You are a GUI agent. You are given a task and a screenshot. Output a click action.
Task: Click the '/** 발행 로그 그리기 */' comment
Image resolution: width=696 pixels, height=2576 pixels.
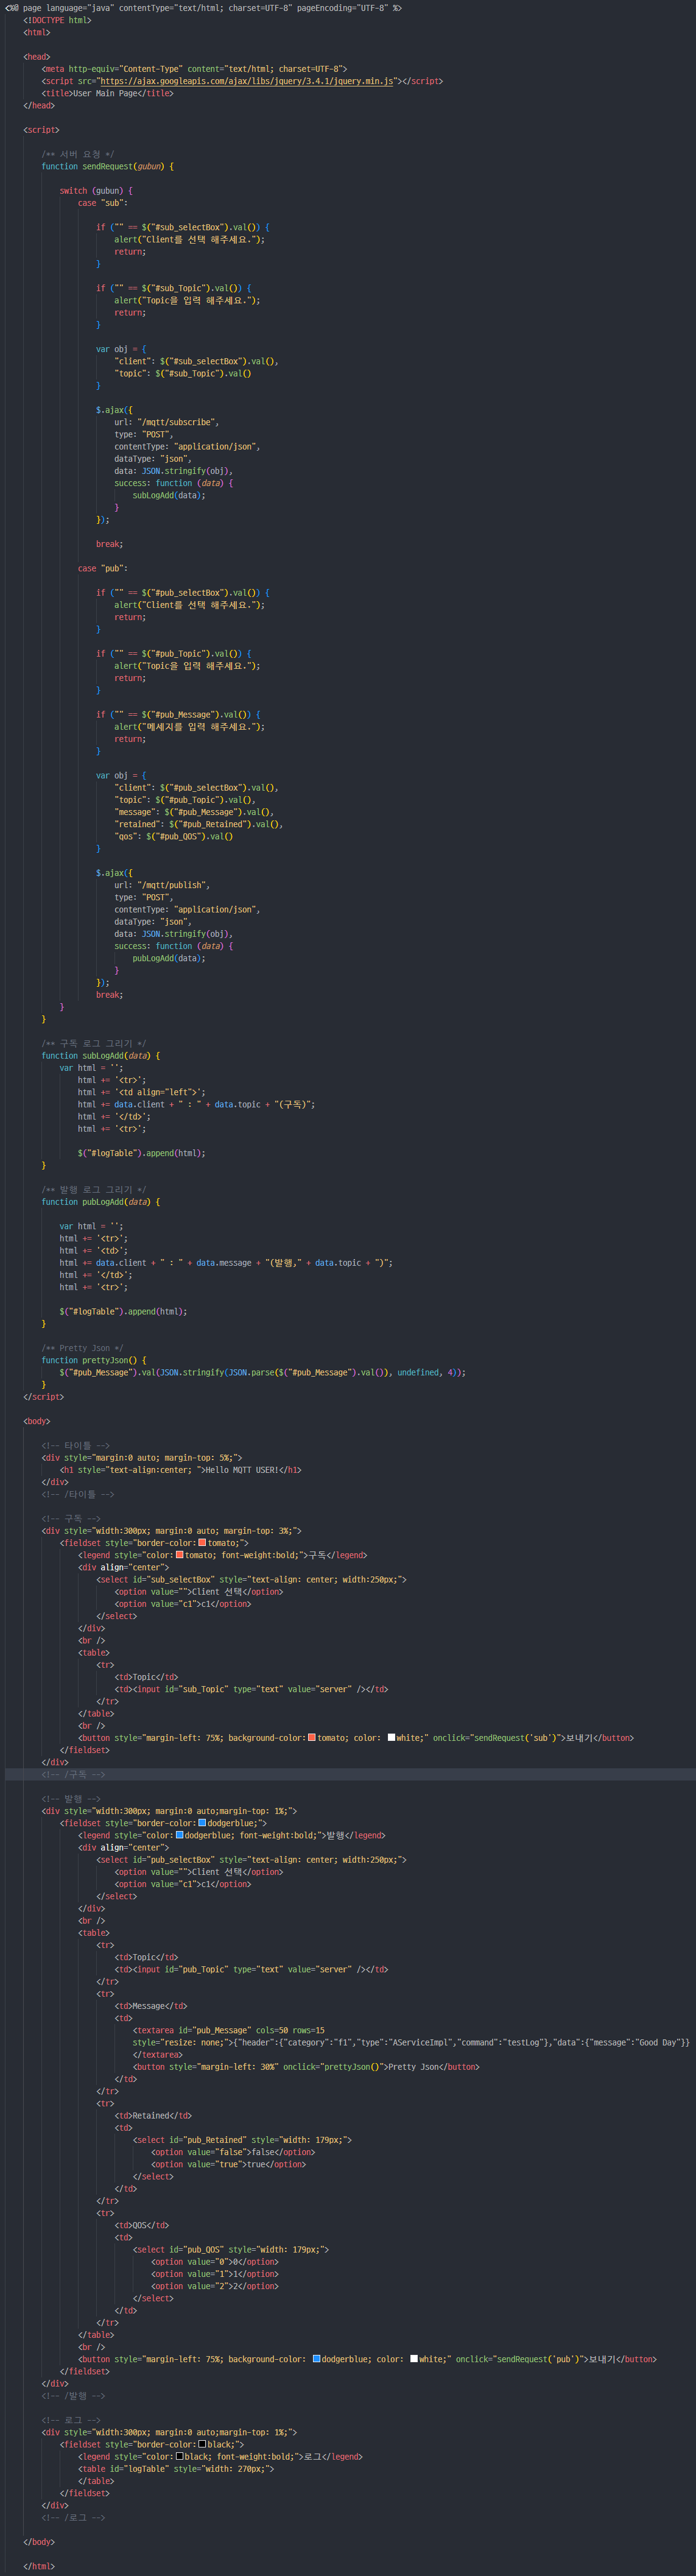pos(94,1190)
